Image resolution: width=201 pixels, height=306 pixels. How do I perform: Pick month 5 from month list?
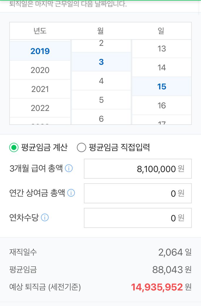[x=101, y=100]
